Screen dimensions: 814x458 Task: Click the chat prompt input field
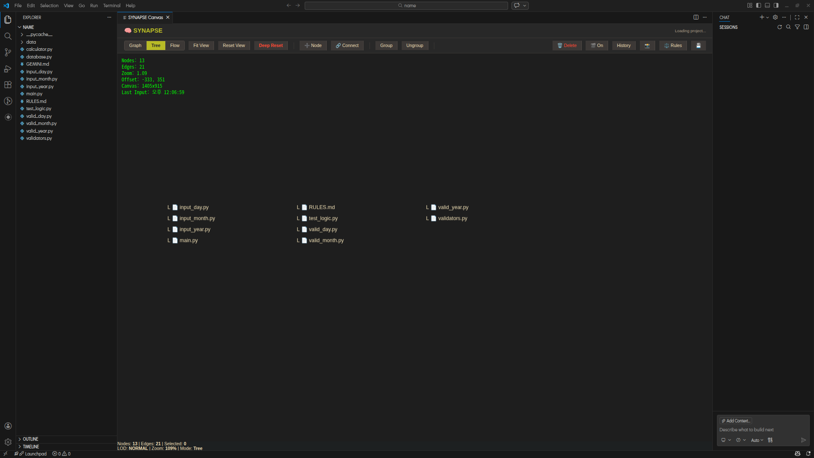758,430
